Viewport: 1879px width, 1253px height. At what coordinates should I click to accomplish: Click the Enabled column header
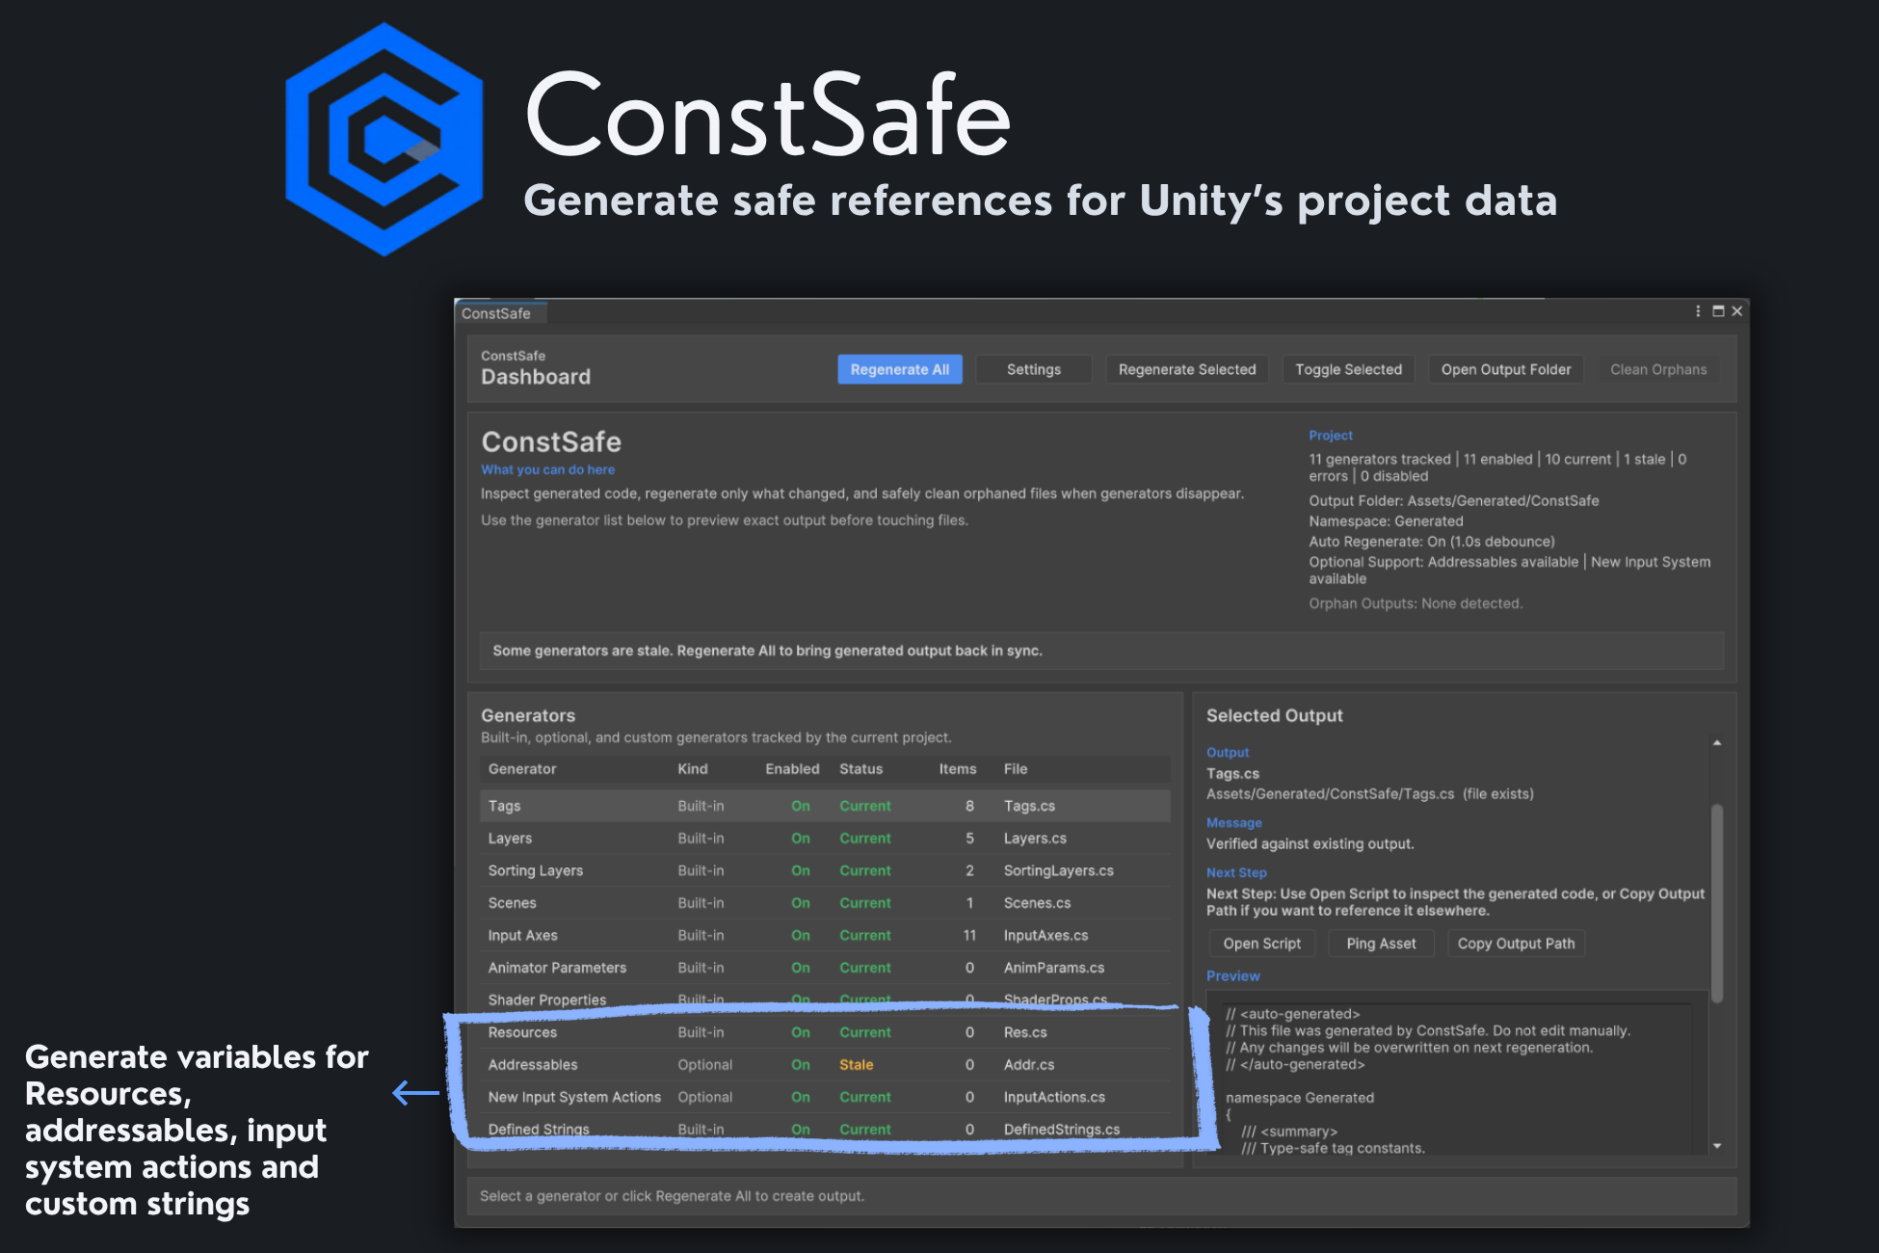point(792,769)
